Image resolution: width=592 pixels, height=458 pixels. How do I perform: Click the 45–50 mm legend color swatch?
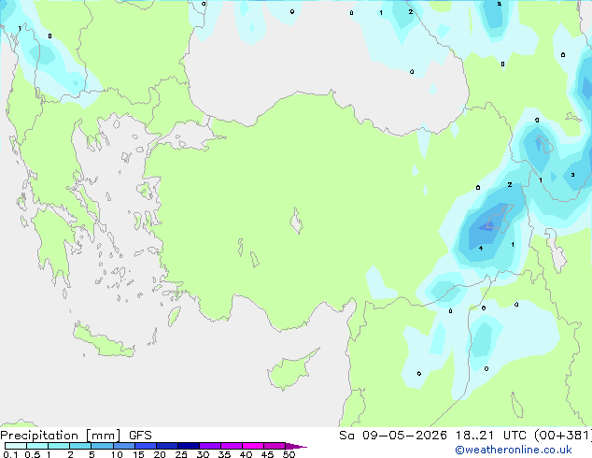pos(275,446)
